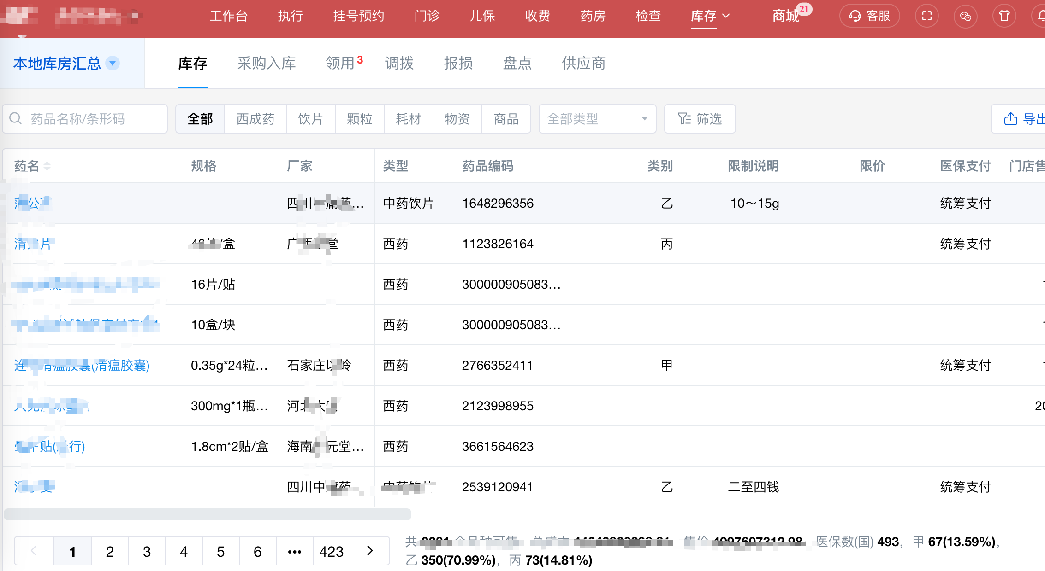This screenshot has height=571, width=1045.
Task: Go to page 5
Action: click(x=220, y=551)
